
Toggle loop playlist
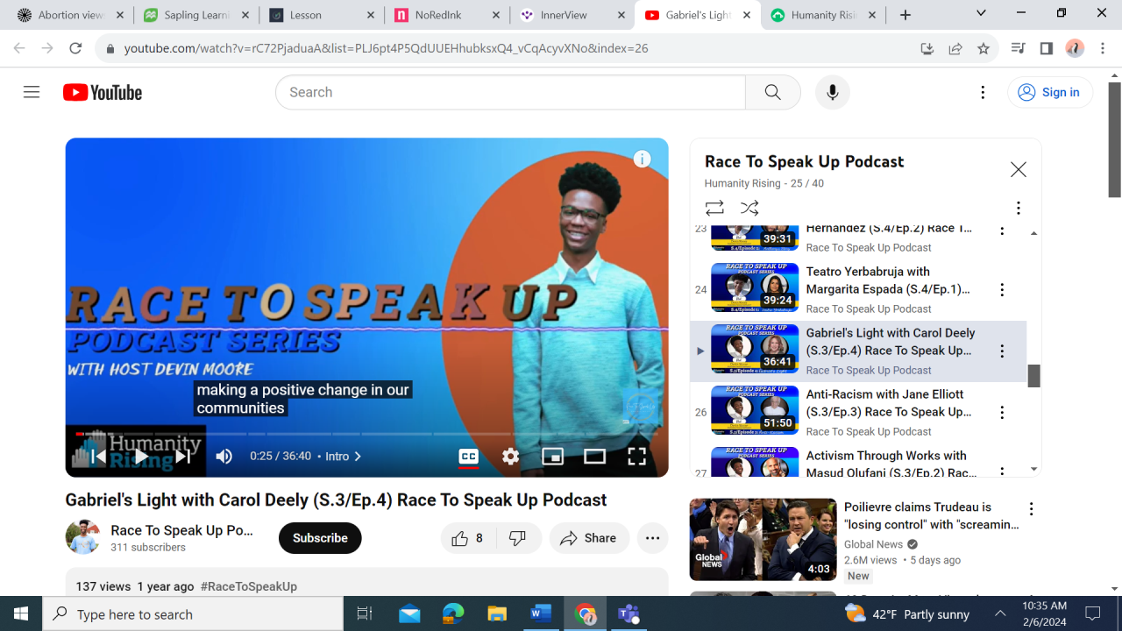[714, 208]
